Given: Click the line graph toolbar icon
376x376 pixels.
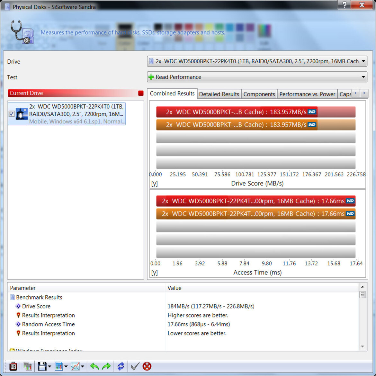Looking at the screenshot, I should 75,366.
